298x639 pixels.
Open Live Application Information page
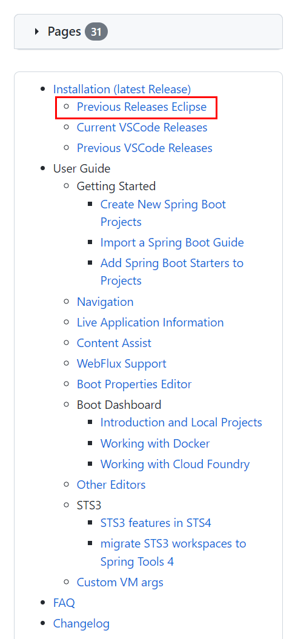coord(150,323)
